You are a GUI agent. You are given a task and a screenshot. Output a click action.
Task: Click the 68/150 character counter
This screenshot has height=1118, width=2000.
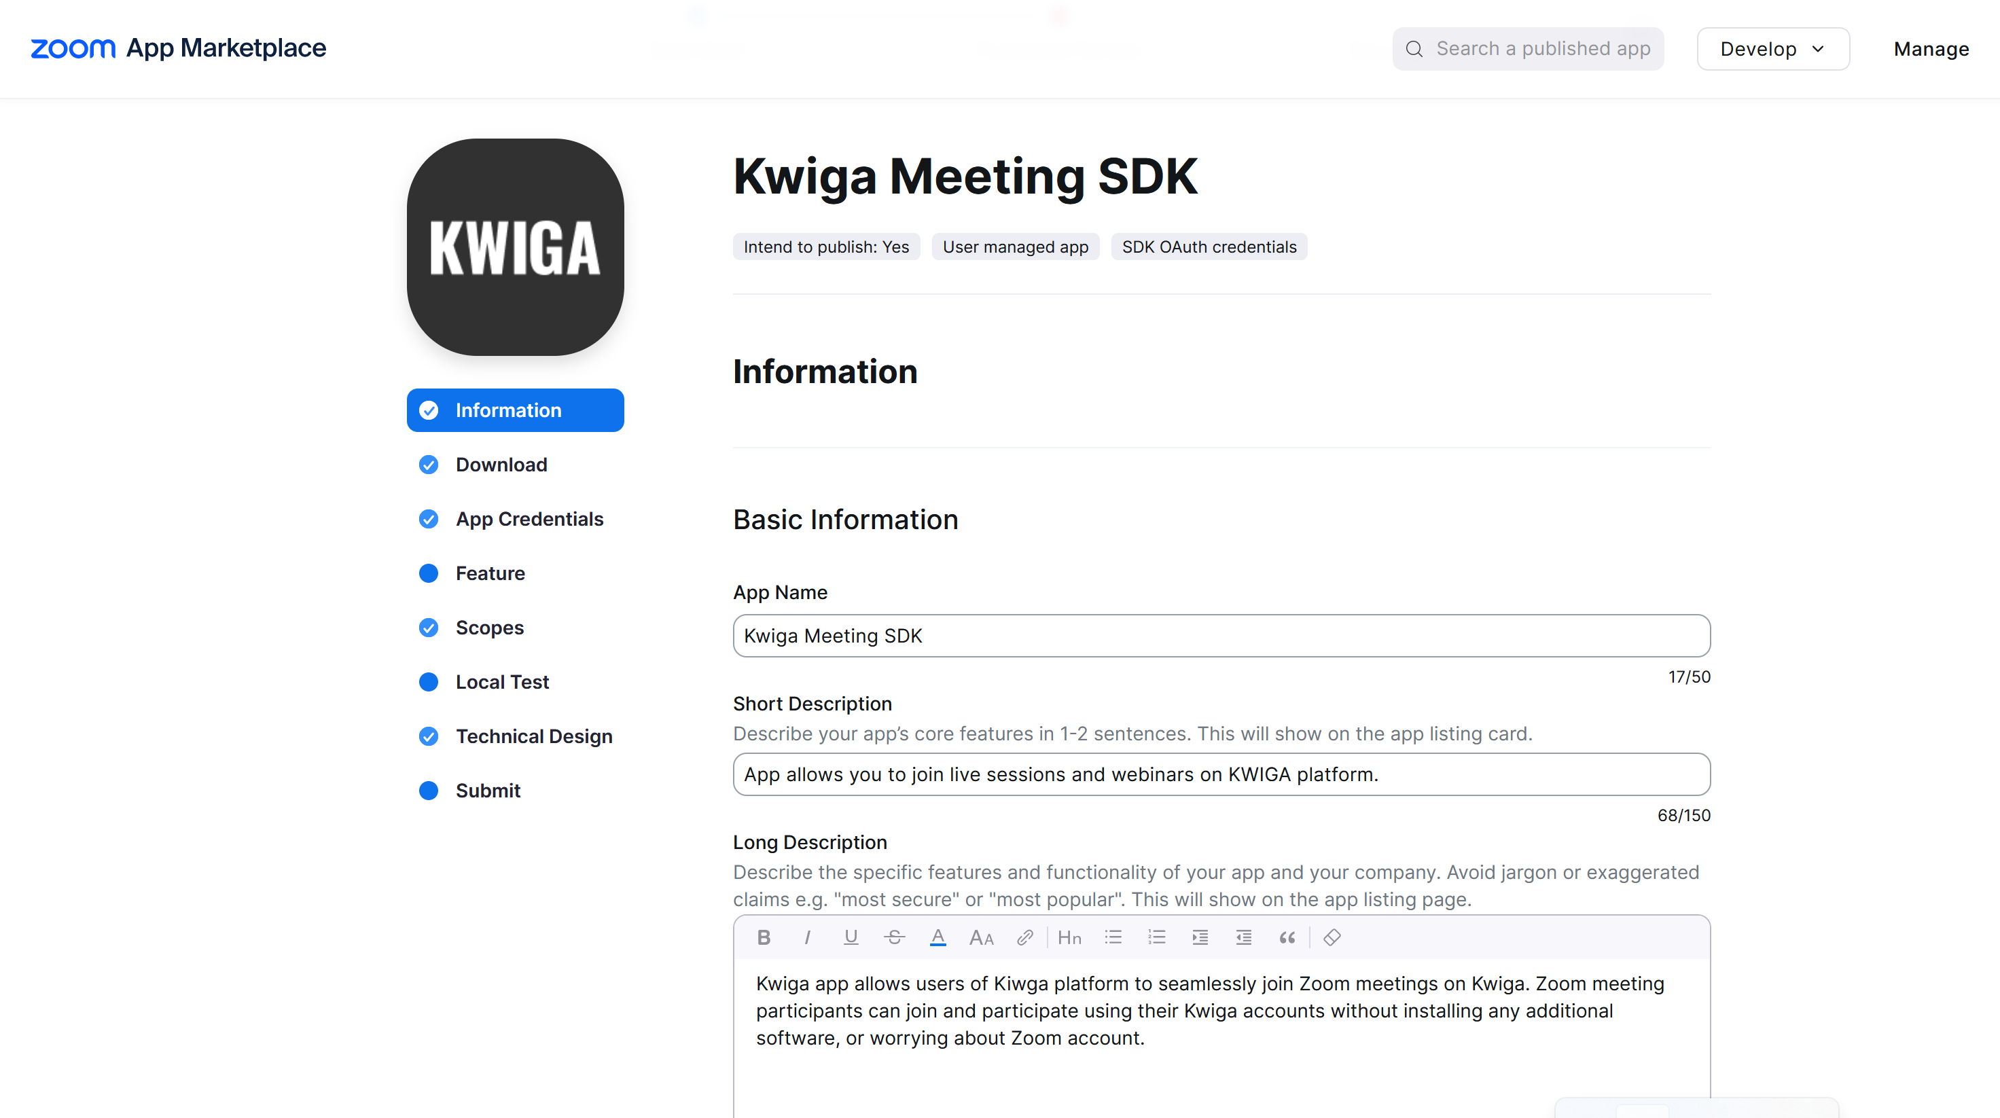point(1684,815)
